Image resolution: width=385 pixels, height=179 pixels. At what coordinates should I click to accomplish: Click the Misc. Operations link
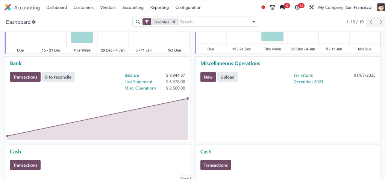tap(140, 88)
